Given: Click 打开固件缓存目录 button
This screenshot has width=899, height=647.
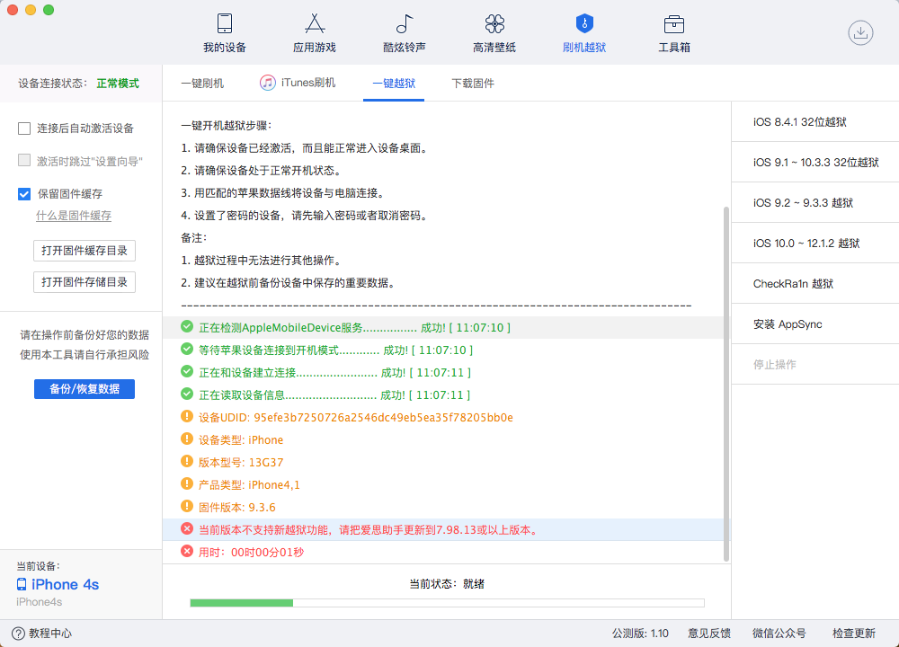Looking at the screenshot, I should pyautogui.click(x=85, y=251).
